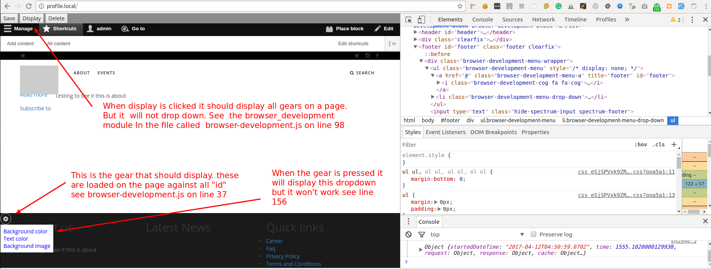Enable the Preserve log checkbox
This screenshot has height=269, width=711.
[x=533, y=234]
